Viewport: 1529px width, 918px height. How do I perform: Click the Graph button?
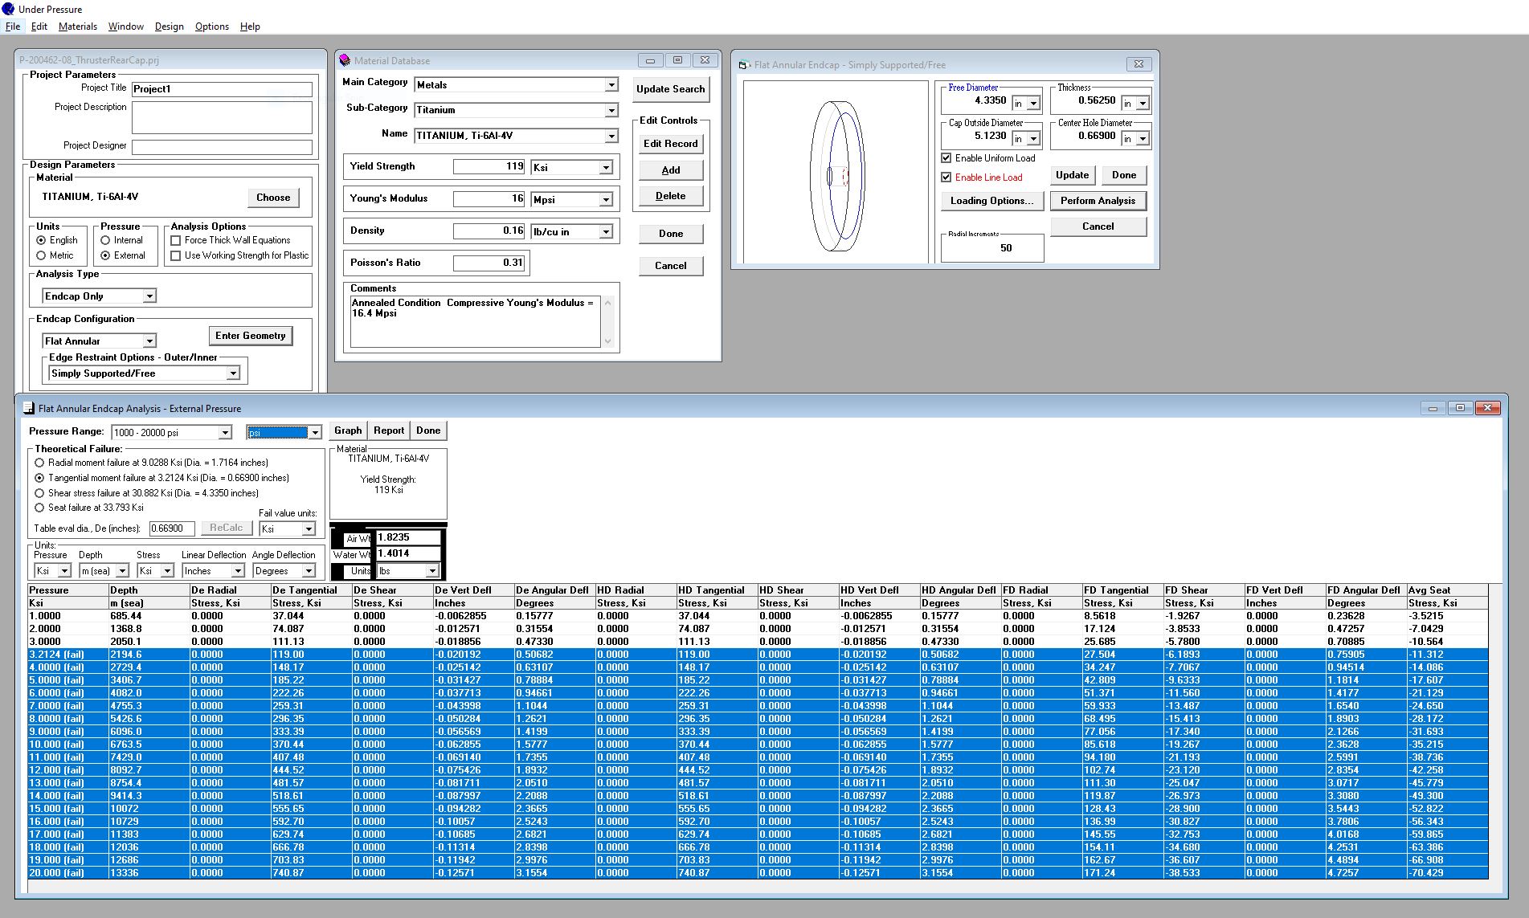pos(348,430)
